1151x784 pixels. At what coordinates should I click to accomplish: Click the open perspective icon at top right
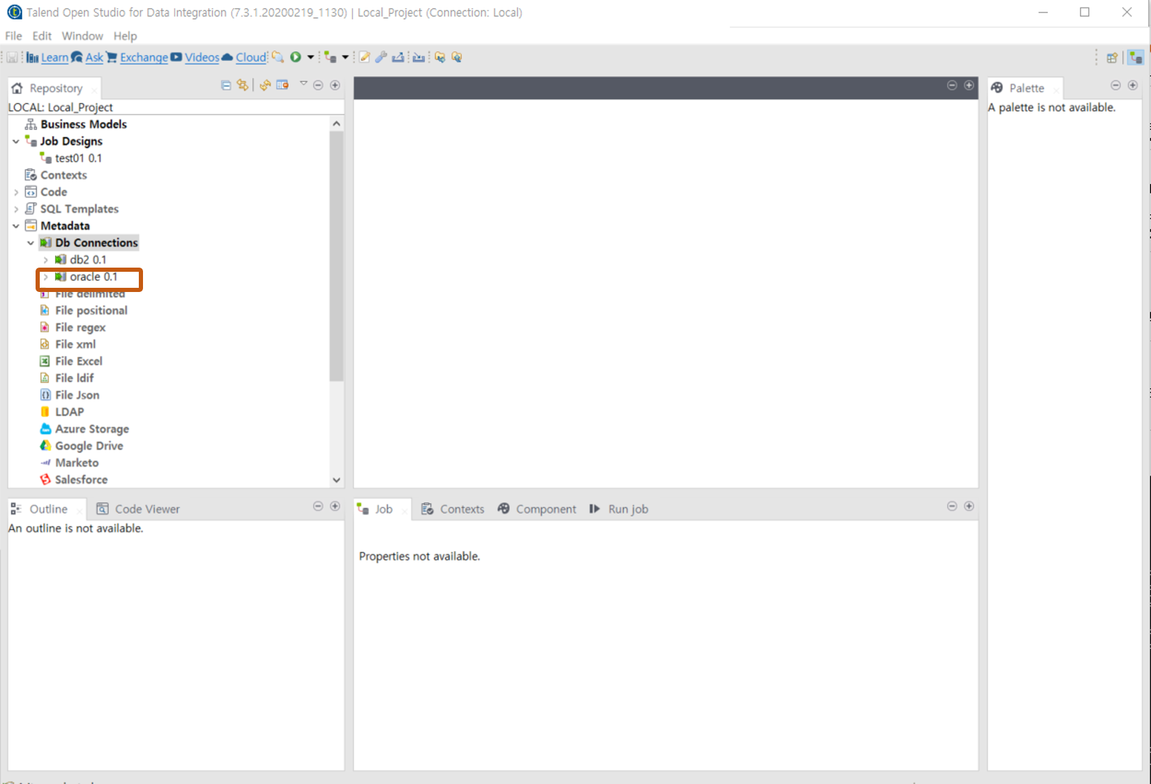(1112, 57)
